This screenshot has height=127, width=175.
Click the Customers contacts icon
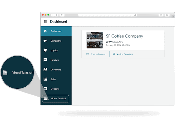(45, 69)
